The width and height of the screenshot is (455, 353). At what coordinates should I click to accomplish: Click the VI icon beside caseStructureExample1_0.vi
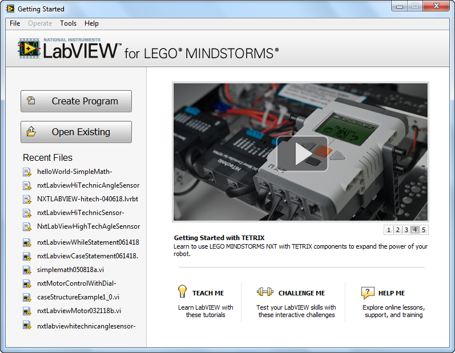[27, 298]
